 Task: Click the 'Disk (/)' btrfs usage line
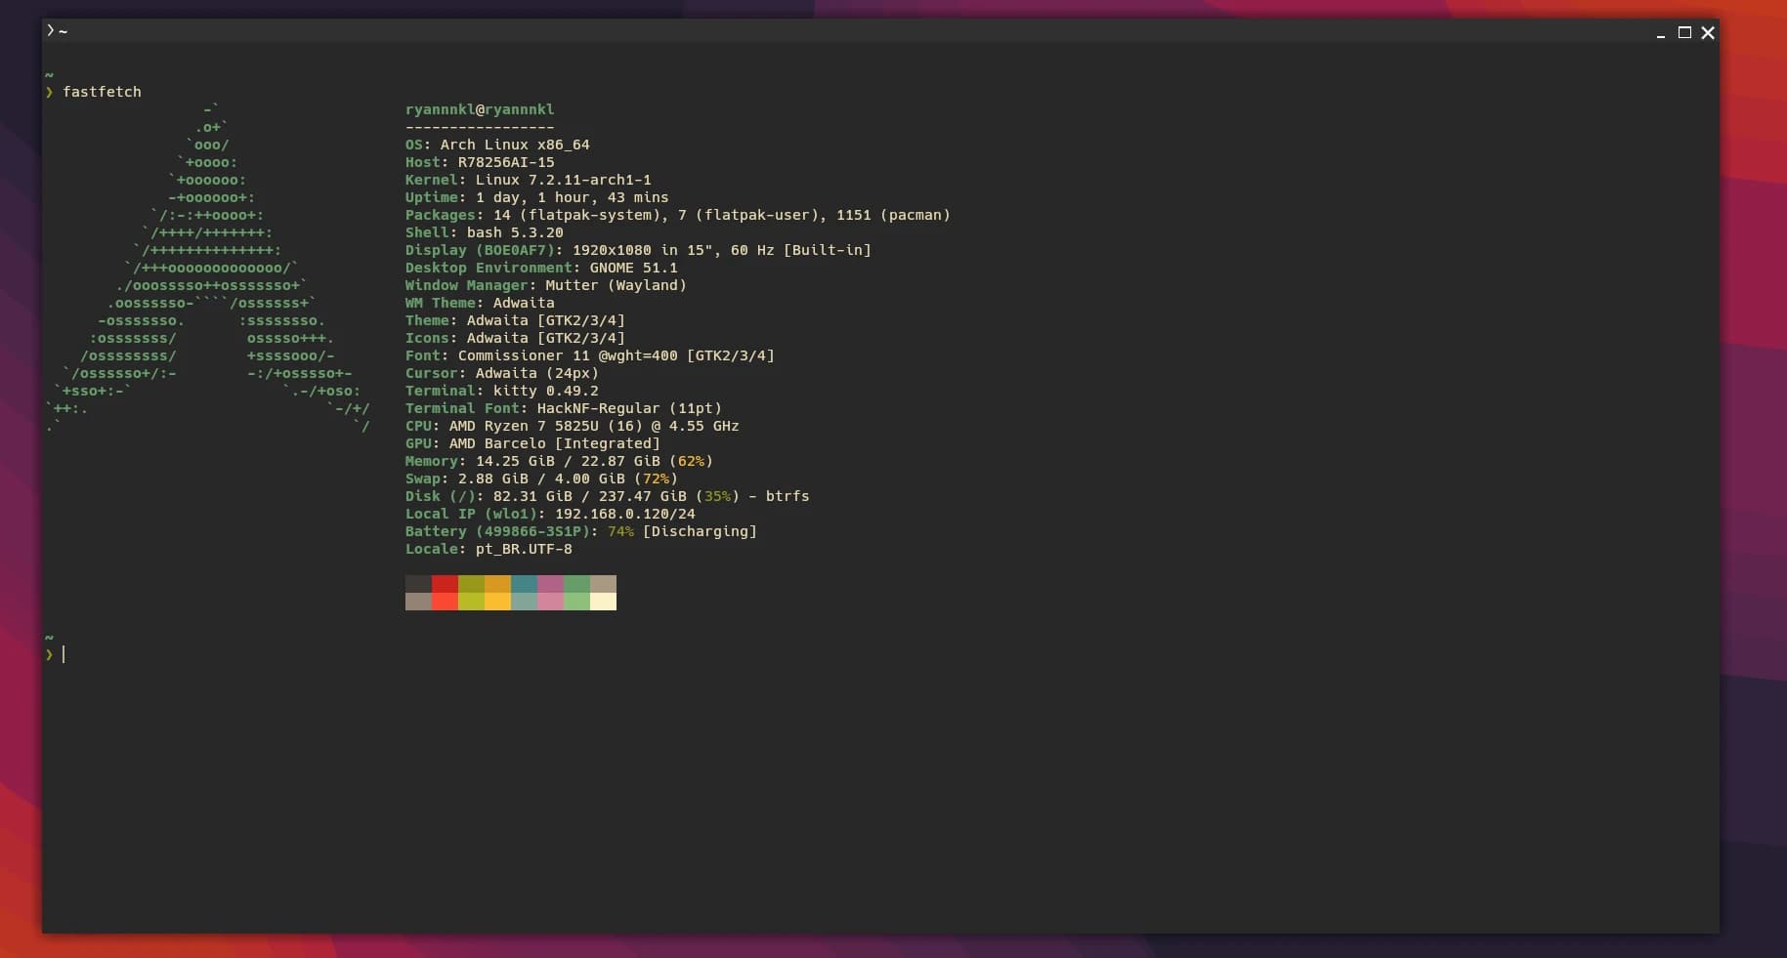(x=608, y=496)
